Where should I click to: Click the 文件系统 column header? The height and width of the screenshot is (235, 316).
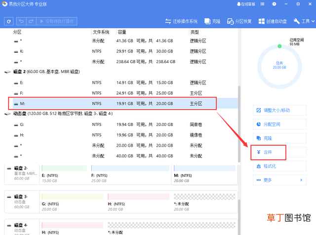(101, 32)
